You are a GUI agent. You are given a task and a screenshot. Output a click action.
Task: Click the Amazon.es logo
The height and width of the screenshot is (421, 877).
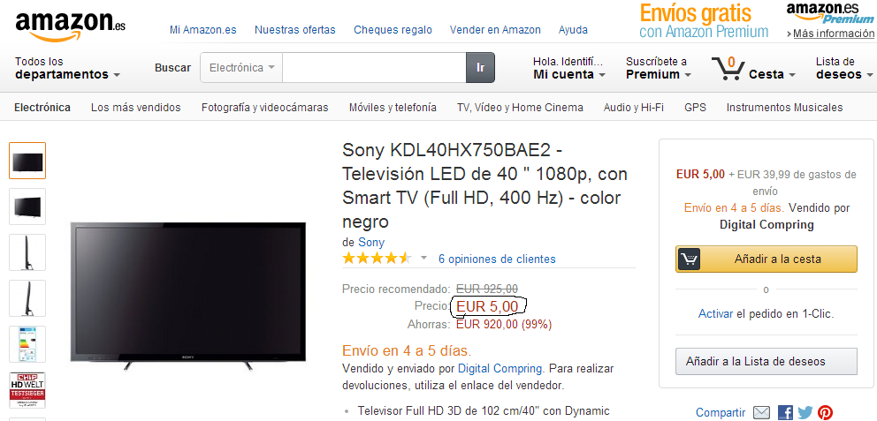tap(70, 26)
